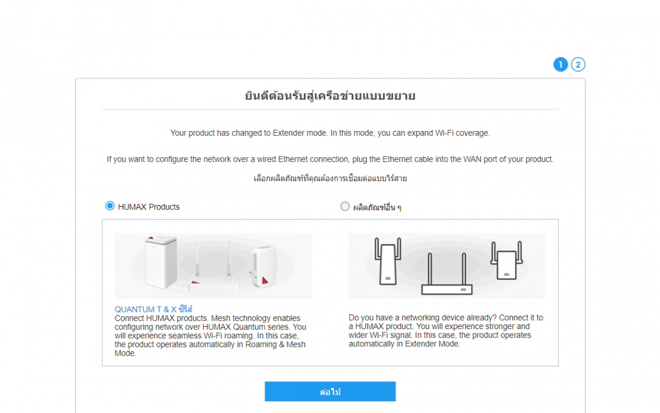Click the ยินดีต้อนรับสู่เครือข่ายแบบขยาย heading

(x=330, y=95)
